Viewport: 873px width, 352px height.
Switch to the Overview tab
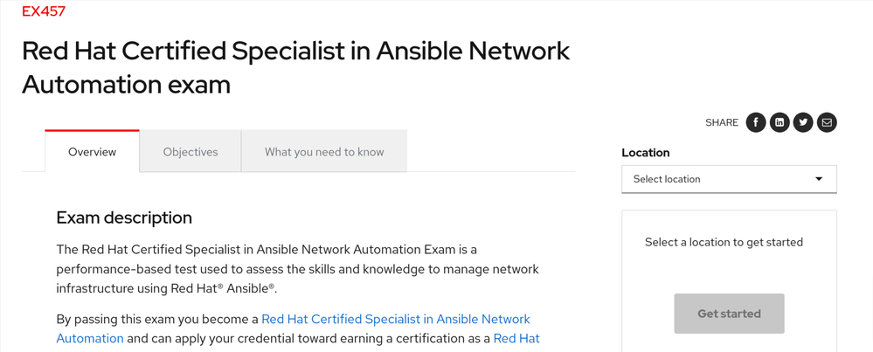[x=92, y=152]
